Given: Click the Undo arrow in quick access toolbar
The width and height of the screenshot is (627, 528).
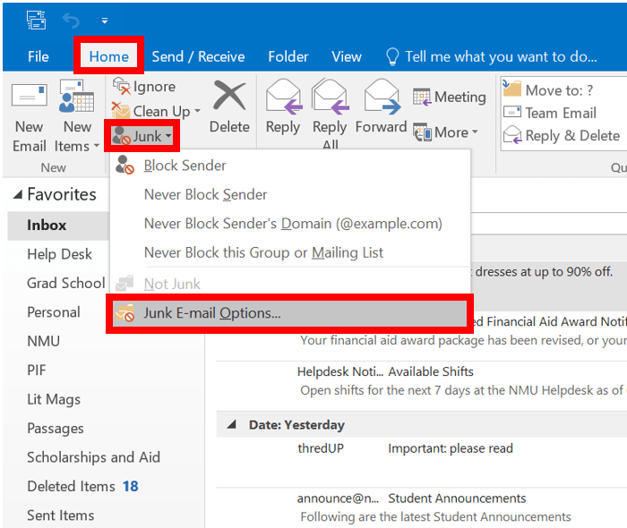Looking at the screenshot, I should coord(71,21).
